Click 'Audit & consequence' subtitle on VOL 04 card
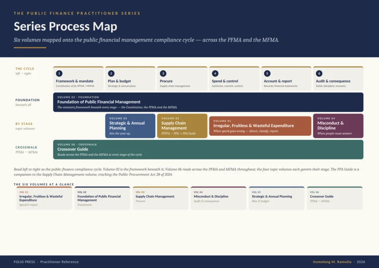The width and height of the screenshot is (379, 268). (x=207, y=201)
